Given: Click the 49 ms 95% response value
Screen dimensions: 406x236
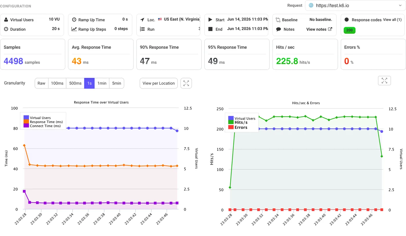Looking at the screenshot, I should pyautogui.click(x=213, y=61).
